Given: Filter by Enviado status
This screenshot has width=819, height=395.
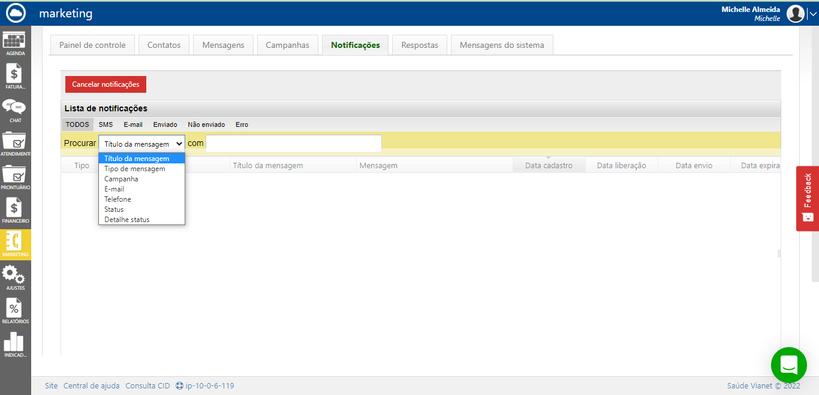Looking at the screenshot, I should (x=165, y=124).
